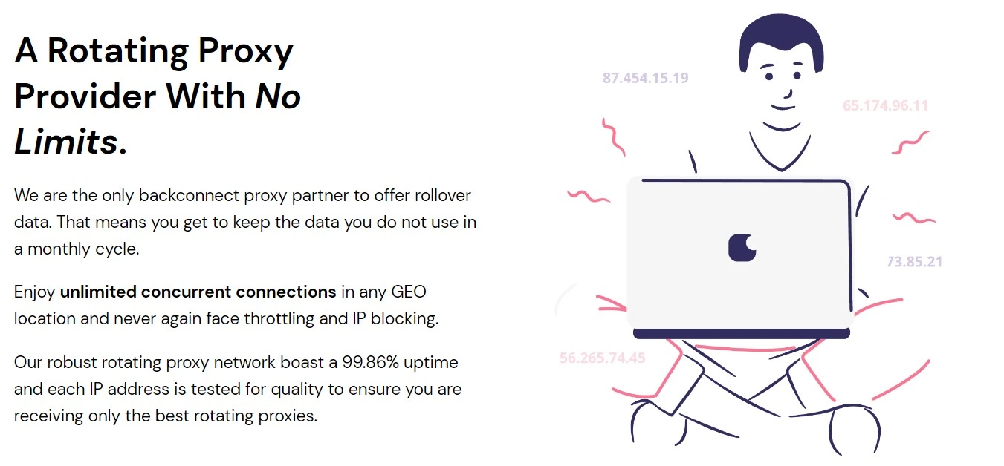Click the 'Provider With' heading text

(x=130, y=97)
